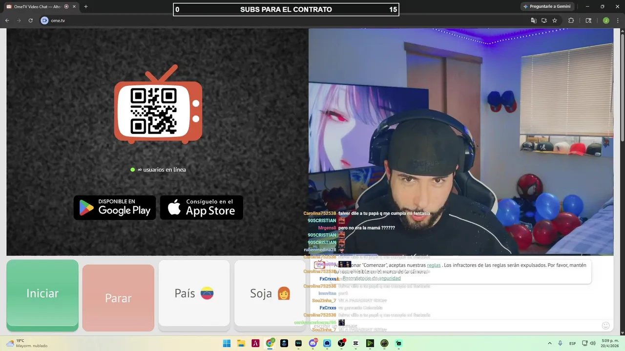Open the volume tray icon
Screen dimensions: 625x351
593,343
